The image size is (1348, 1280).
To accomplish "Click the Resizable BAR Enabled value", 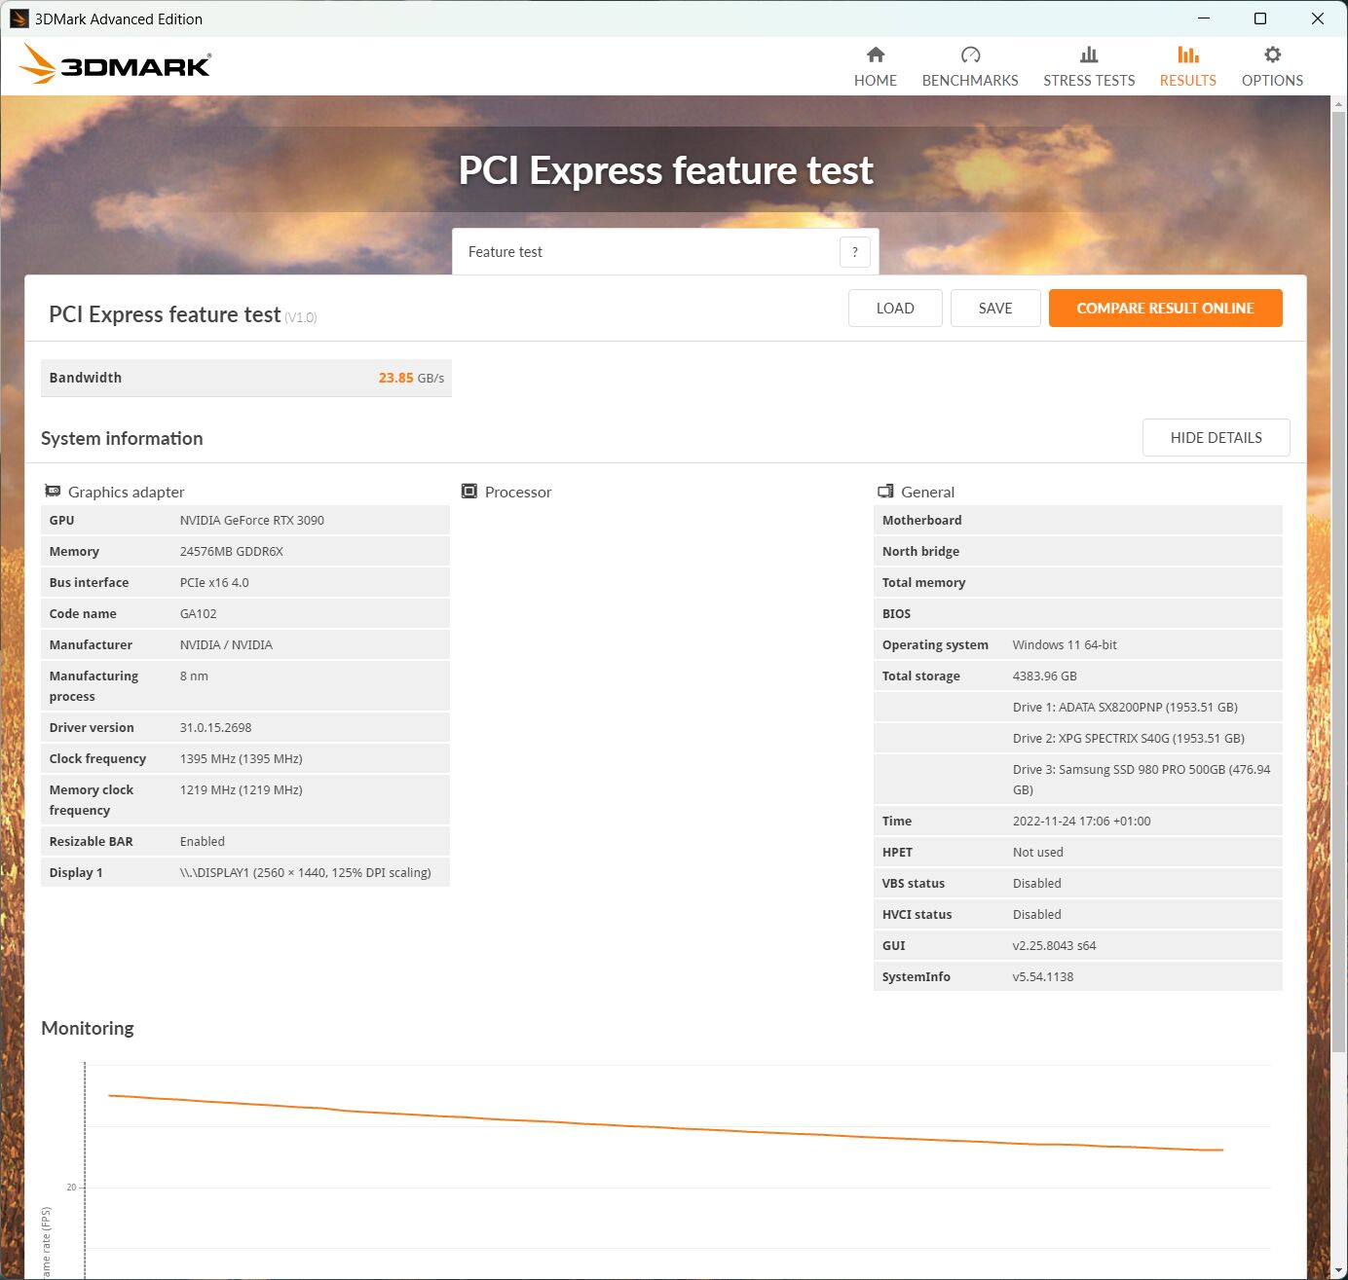I will (203, 842).
